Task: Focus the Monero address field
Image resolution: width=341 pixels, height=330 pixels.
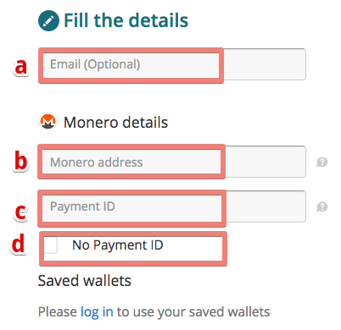Action: 172,162
